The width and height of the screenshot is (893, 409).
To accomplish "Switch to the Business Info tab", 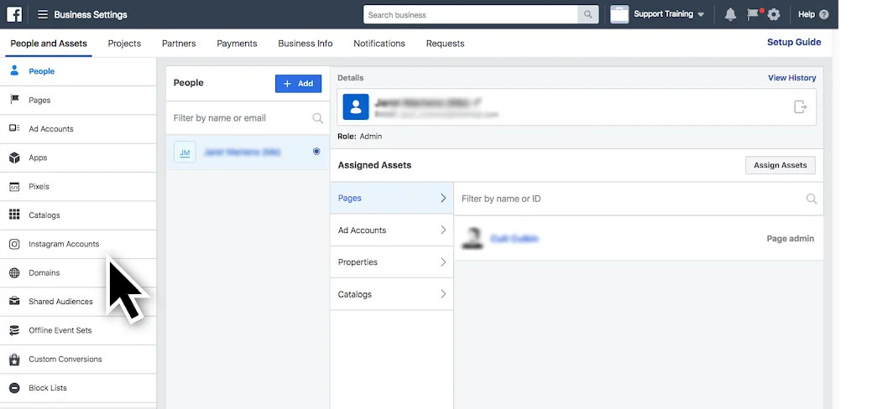I will pyautogui.click(x=305, y=44).
